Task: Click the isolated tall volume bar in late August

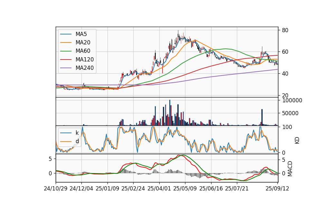Action: [262, 117]
